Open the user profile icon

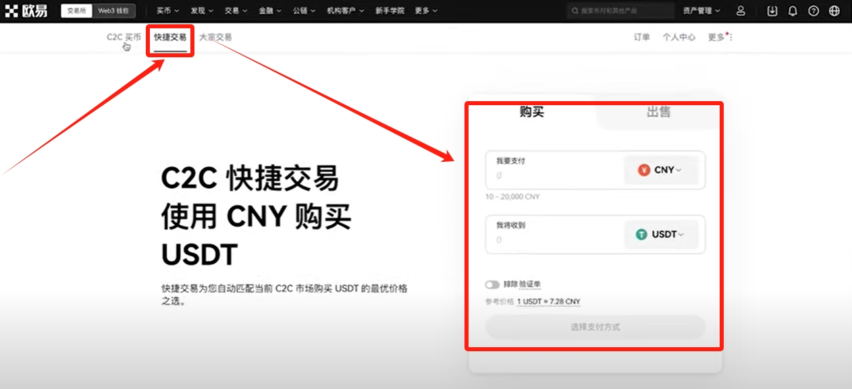point(741,11)
